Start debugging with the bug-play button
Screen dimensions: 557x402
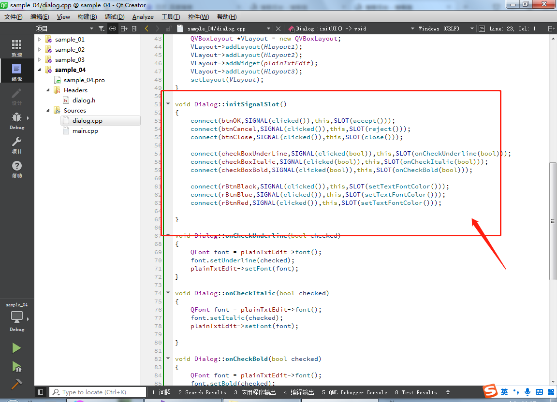click(16, 367)
